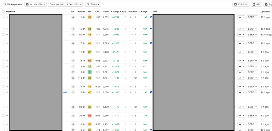This screenshot has width=272, height=131.
Task: Click the Columns button
Action: 241,4
